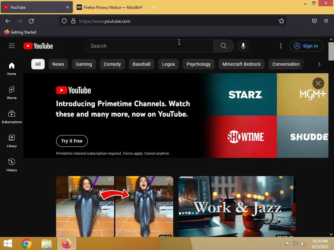Open File Explorer from taskbar
Viewport: 334px width, 250px height.
(46, 243)
